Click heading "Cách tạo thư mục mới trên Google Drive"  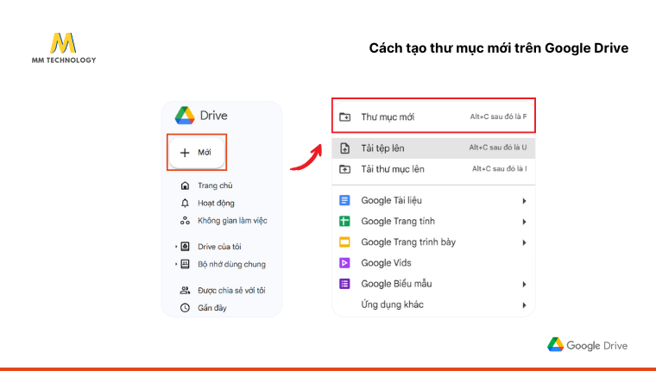499,48
